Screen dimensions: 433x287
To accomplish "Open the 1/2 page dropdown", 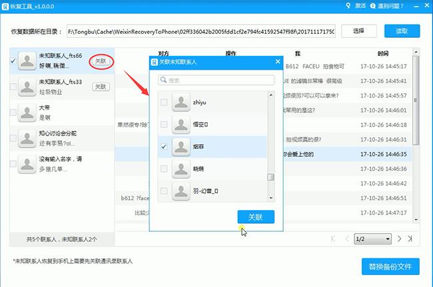I will tap(373, 239).
